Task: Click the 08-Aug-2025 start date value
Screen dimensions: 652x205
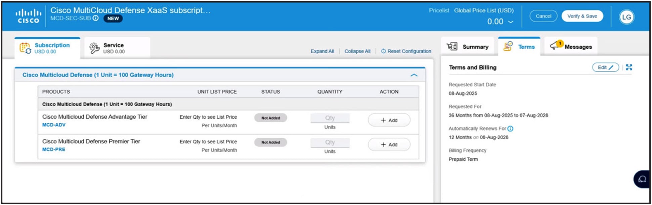Action: 463,94
